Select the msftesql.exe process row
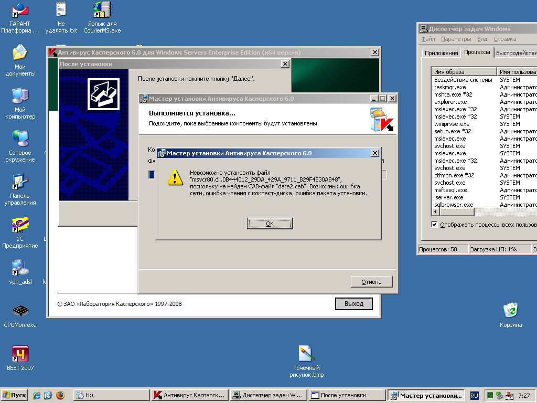Image resolution: width=537 pixels, height=403 pixels. (484, 190)
